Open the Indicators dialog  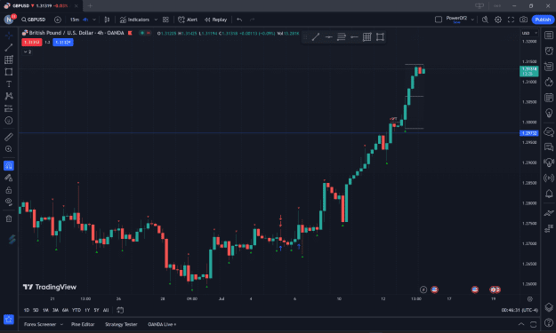134,20
